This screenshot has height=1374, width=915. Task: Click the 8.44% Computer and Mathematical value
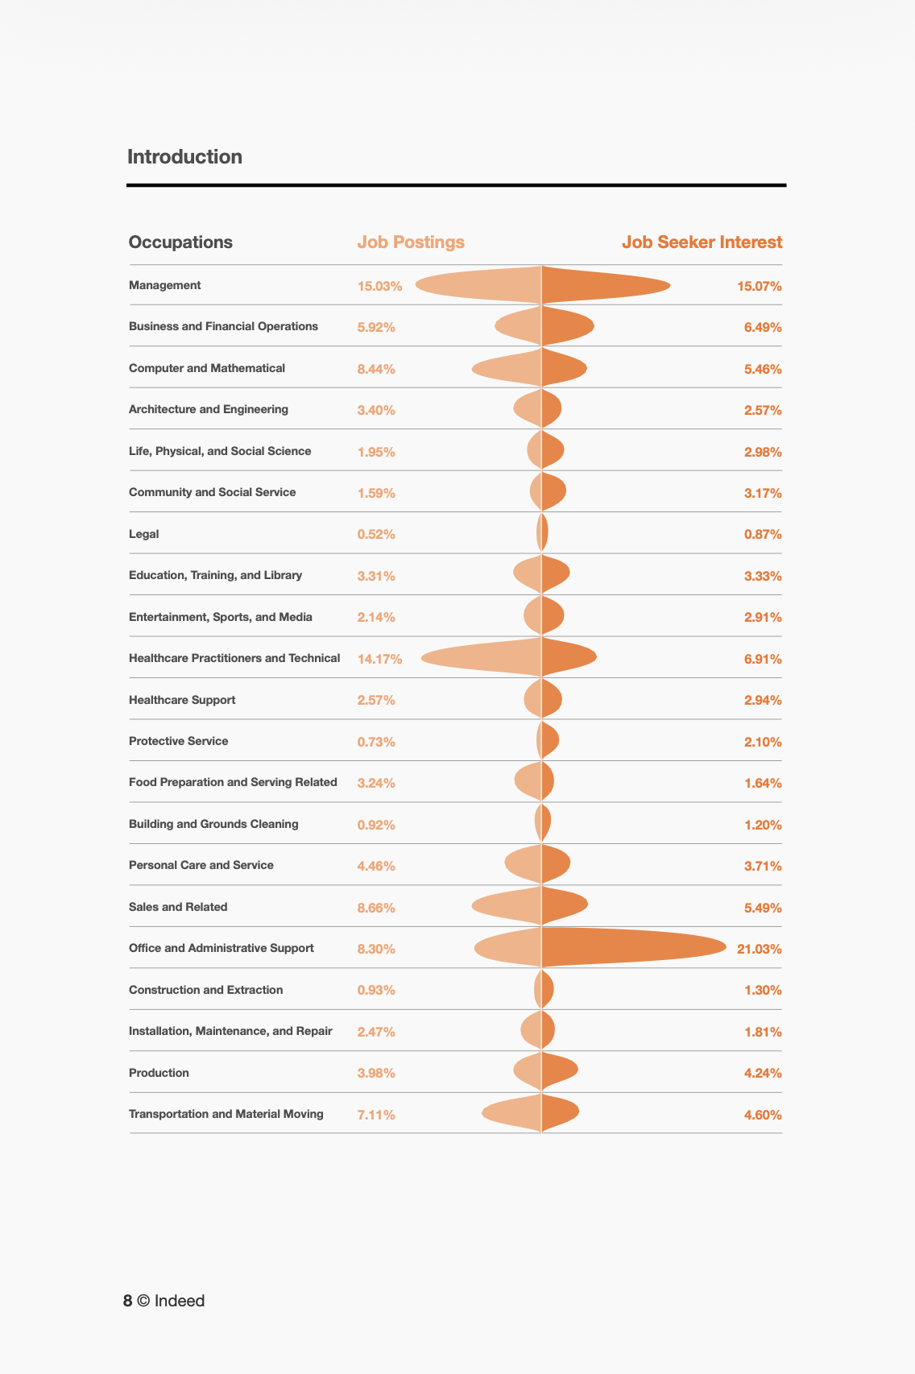click(376, 369)
